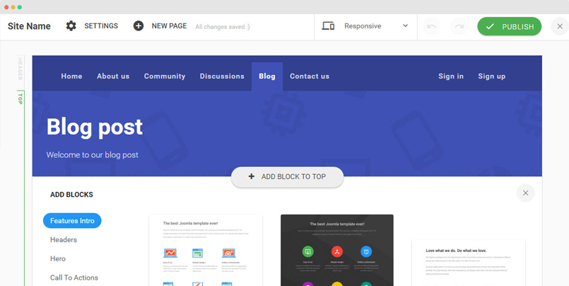Close the Add Blocks panel

tap(525, 193)
